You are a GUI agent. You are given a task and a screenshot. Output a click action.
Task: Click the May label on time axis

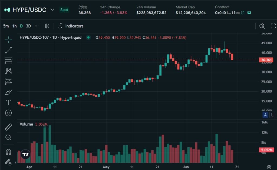106,167
